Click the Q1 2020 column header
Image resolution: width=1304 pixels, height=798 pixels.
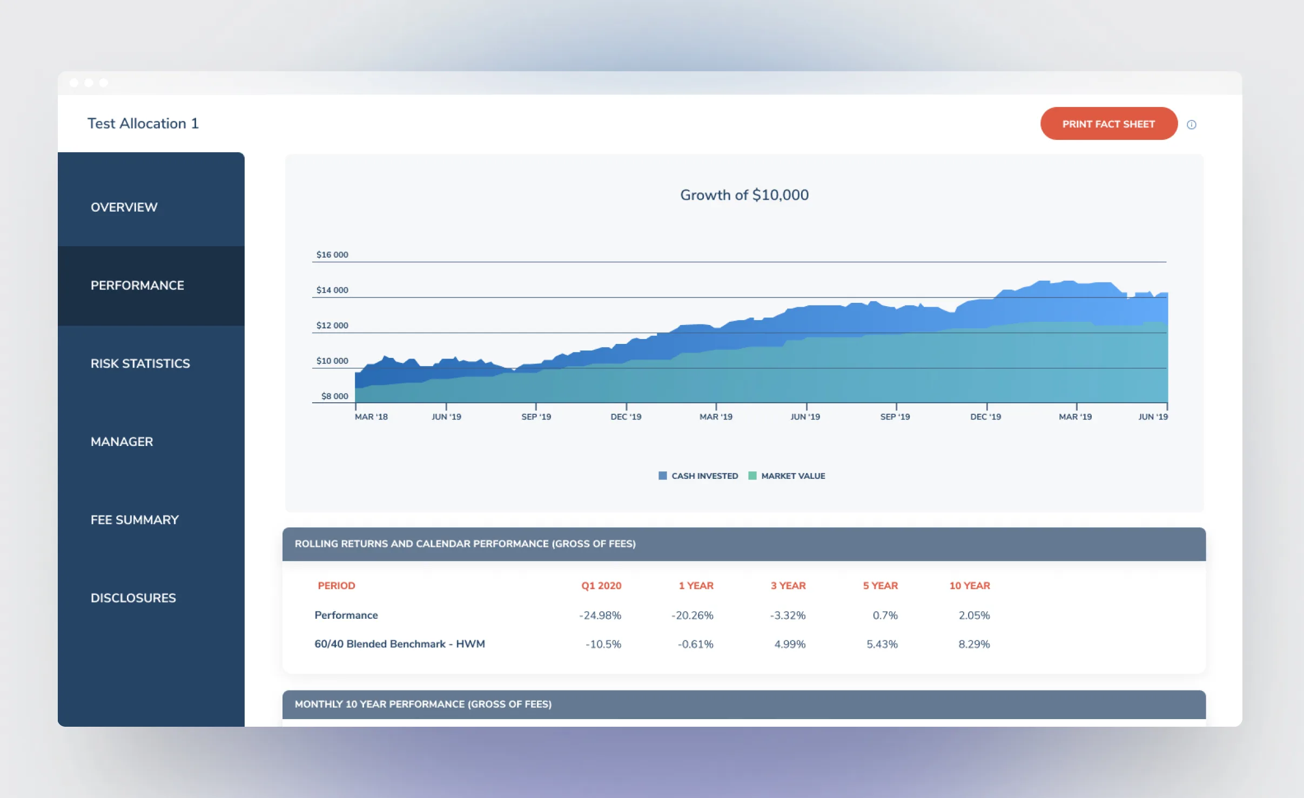click(601, 585)
